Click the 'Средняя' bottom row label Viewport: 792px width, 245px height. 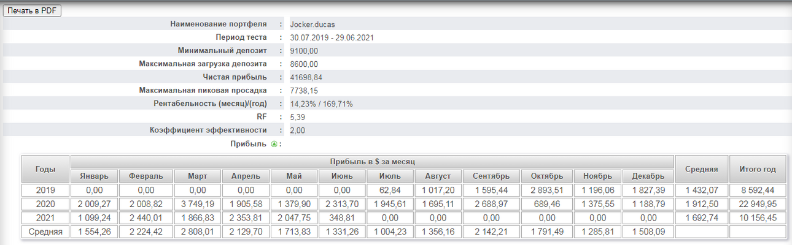pyautogui.click(x=46, y=232)
